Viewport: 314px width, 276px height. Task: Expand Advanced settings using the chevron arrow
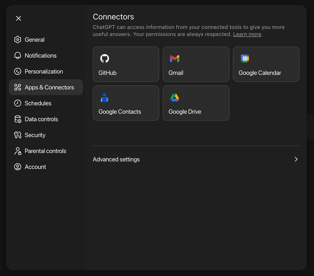click(x=296, y=159)
